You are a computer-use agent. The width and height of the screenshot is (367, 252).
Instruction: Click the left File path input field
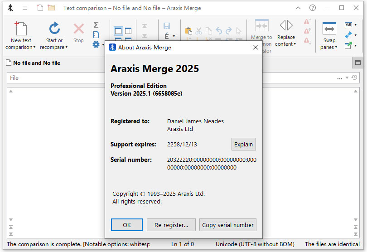coord(56,78)
